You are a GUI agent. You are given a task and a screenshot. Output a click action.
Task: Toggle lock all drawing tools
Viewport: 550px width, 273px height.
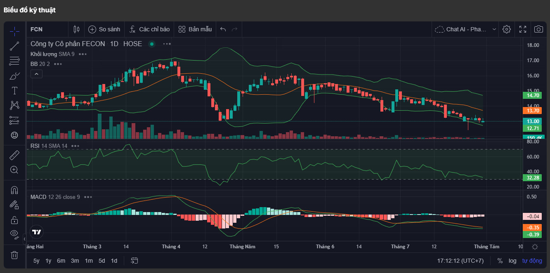pos(14,219)
